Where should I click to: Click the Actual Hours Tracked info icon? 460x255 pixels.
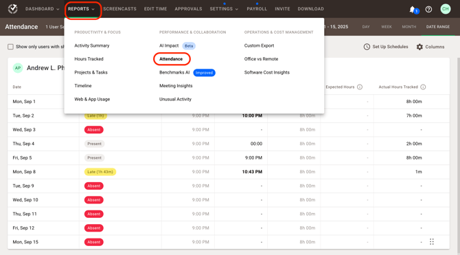pos(423,87)
